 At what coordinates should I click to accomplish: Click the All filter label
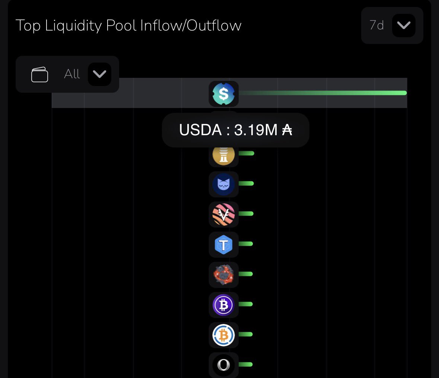click(x=72, y=74)
